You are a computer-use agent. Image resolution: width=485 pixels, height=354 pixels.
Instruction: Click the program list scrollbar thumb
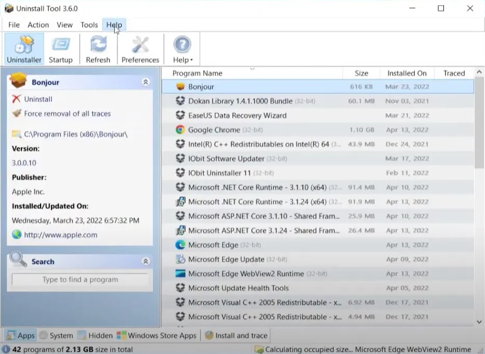pos(479,123)
